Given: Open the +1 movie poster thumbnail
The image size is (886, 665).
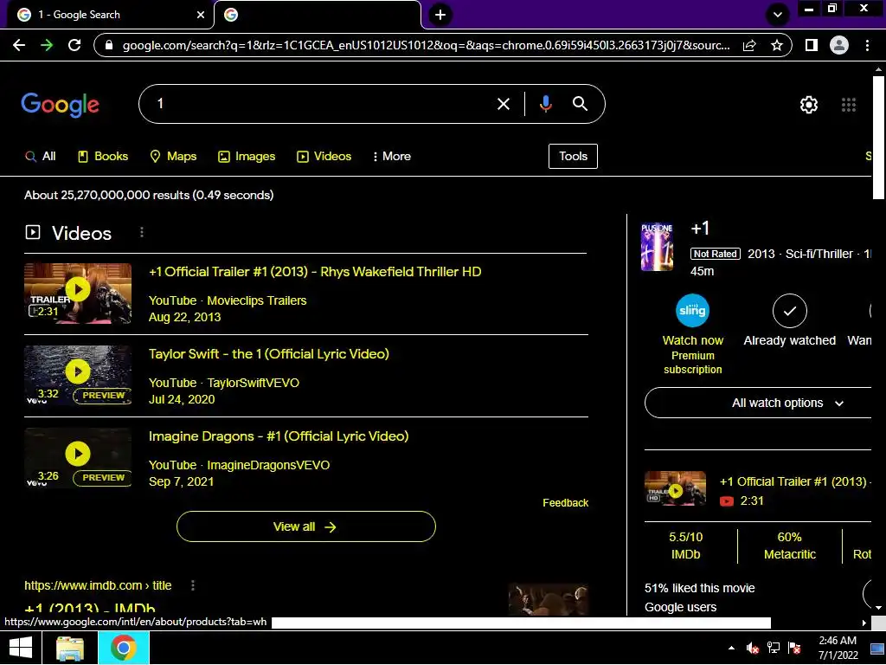Looking at the screenshot, I should (658, 247).
